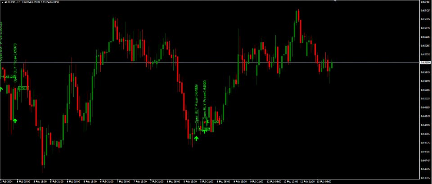
Task: Click the '9 Feb 13:00' time axis label
Action: (240, 181)
